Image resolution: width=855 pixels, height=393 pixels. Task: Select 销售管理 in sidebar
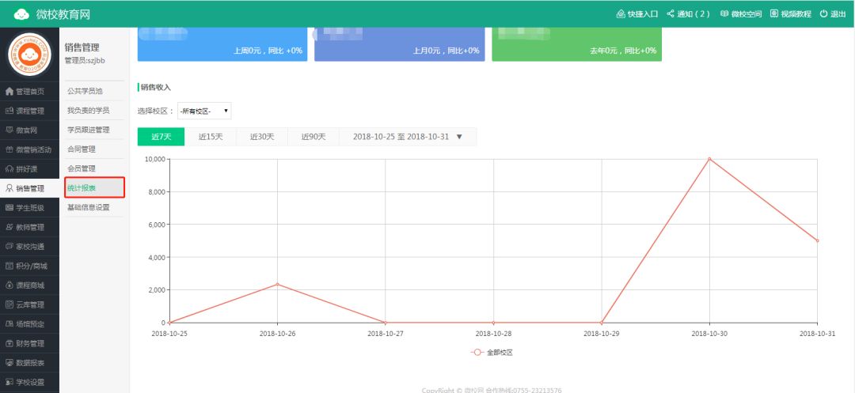point(29,188)
